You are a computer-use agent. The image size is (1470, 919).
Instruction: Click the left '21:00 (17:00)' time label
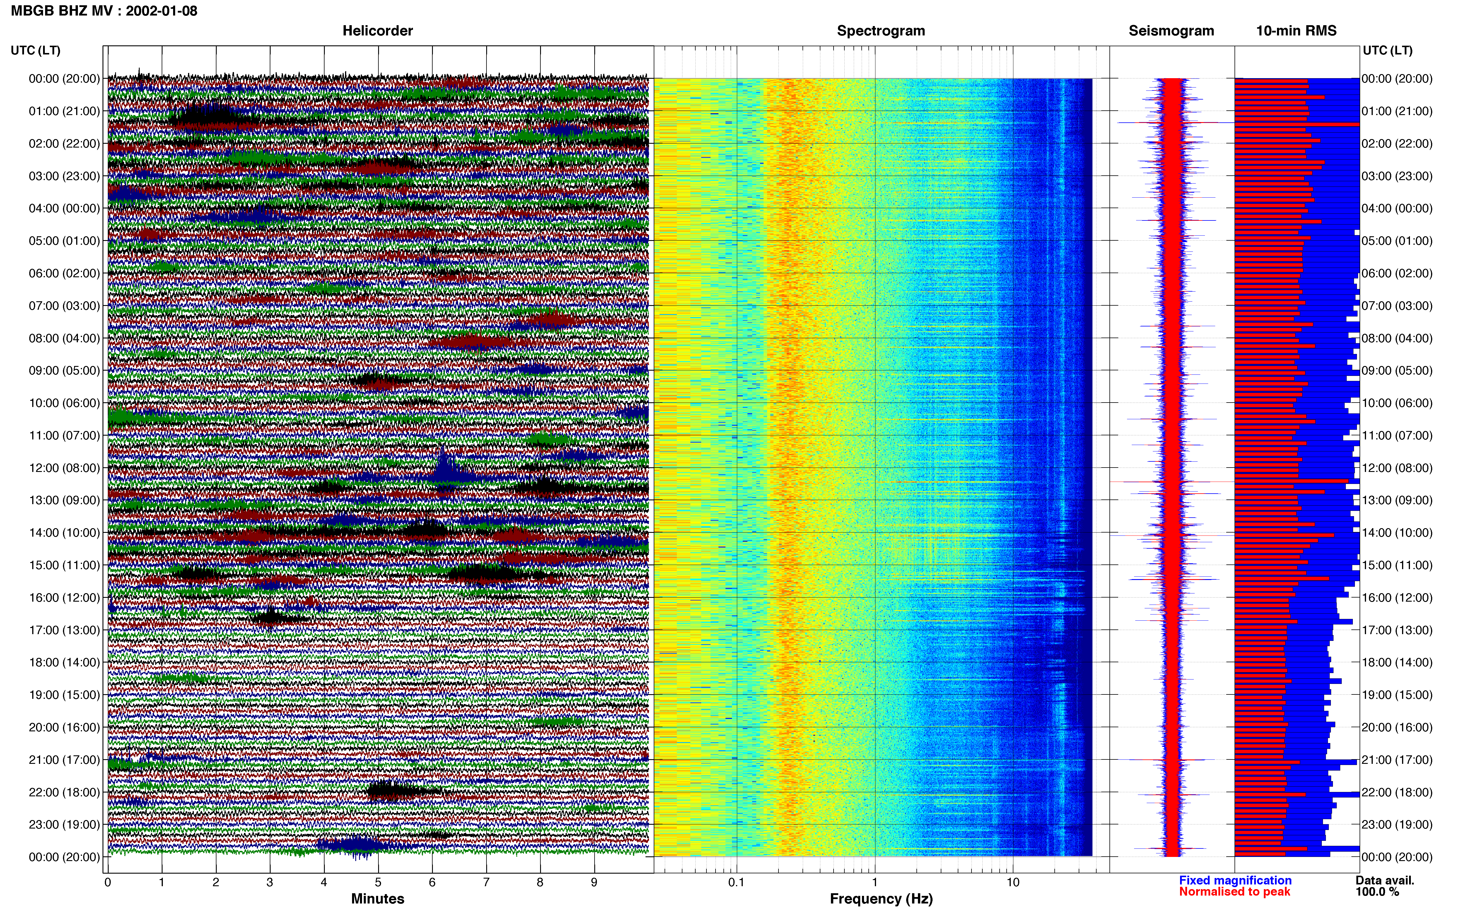[64, 759]
